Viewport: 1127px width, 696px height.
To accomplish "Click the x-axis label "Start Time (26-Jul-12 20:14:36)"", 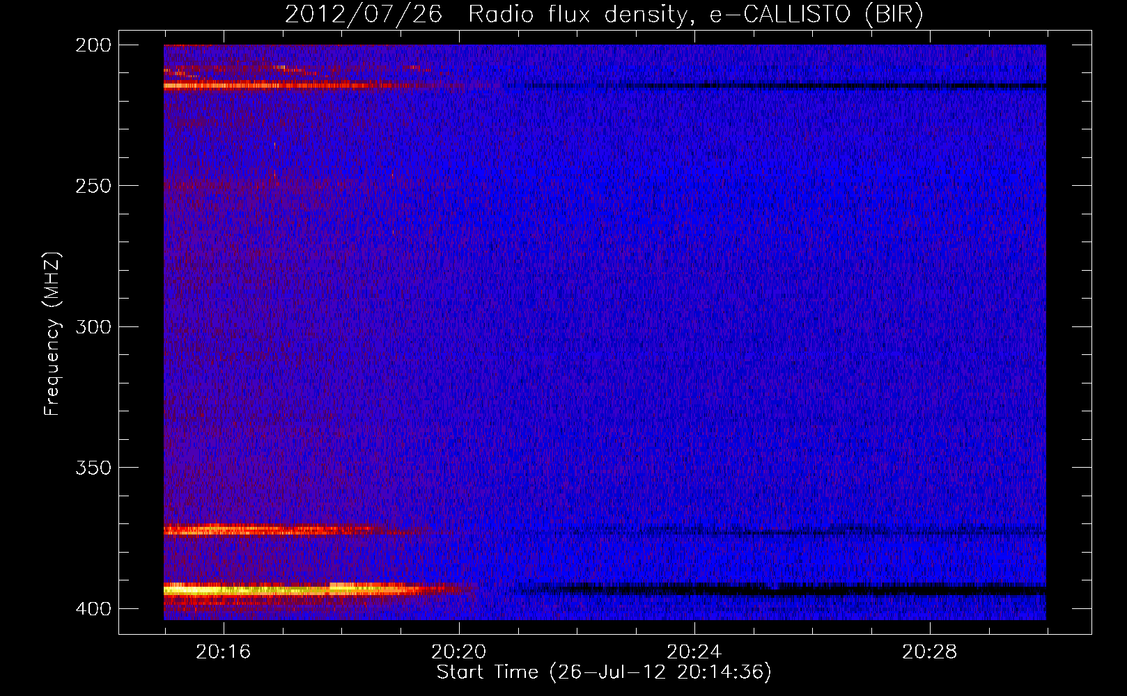I will pyautogui.click(x=604, y=672).
